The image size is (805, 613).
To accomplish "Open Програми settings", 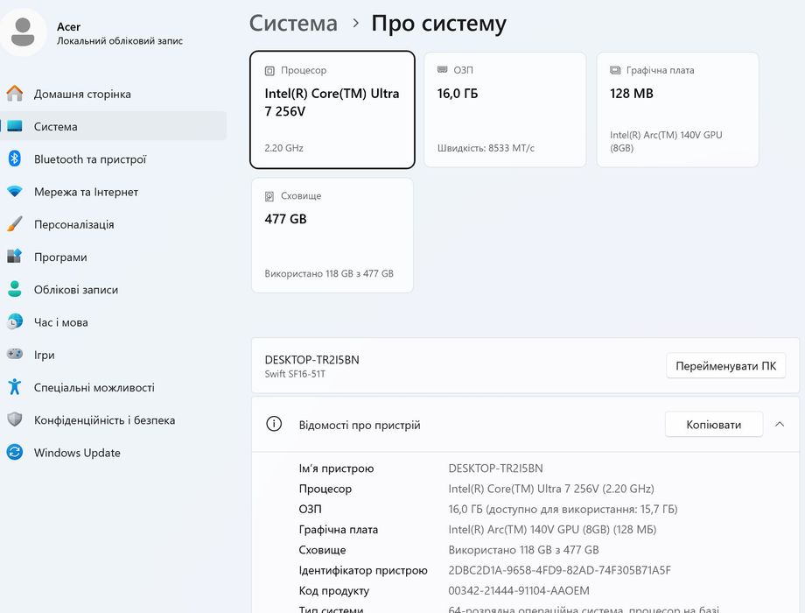I will point(113,257).
